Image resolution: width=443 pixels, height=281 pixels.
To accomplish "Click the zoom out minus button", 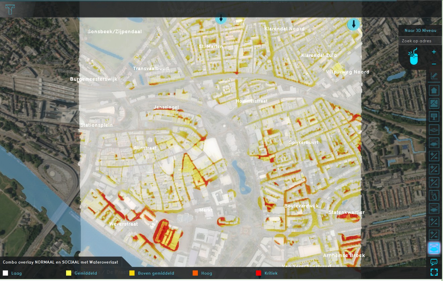I will tap(434, 64).
